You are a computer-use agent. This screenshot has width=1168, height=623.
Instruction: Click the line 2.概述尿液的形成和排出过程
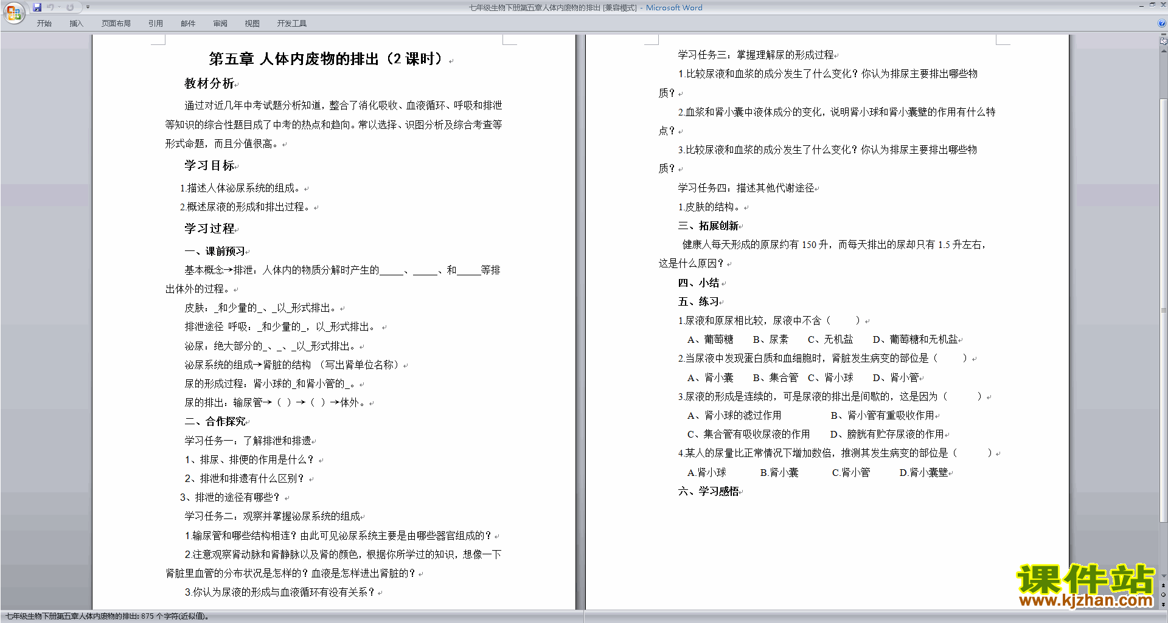pyautogui.click(x=246, y=207)
